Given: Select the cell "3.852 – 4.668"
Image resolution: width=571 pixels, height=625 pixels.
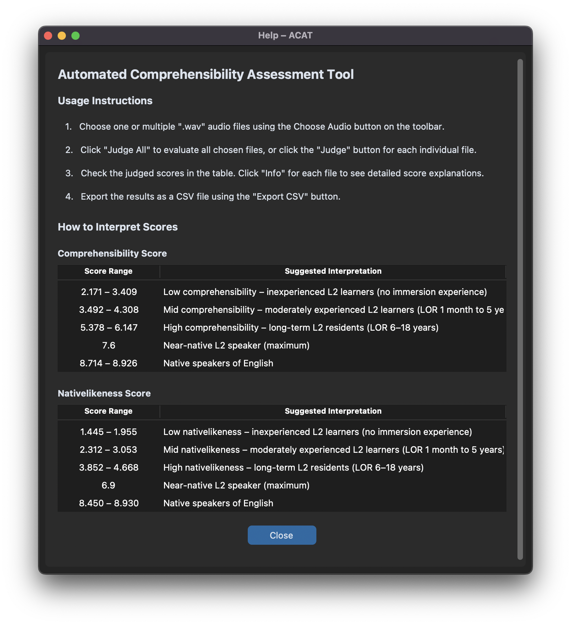Looking at the screenshot, I should tap(109, 468).
